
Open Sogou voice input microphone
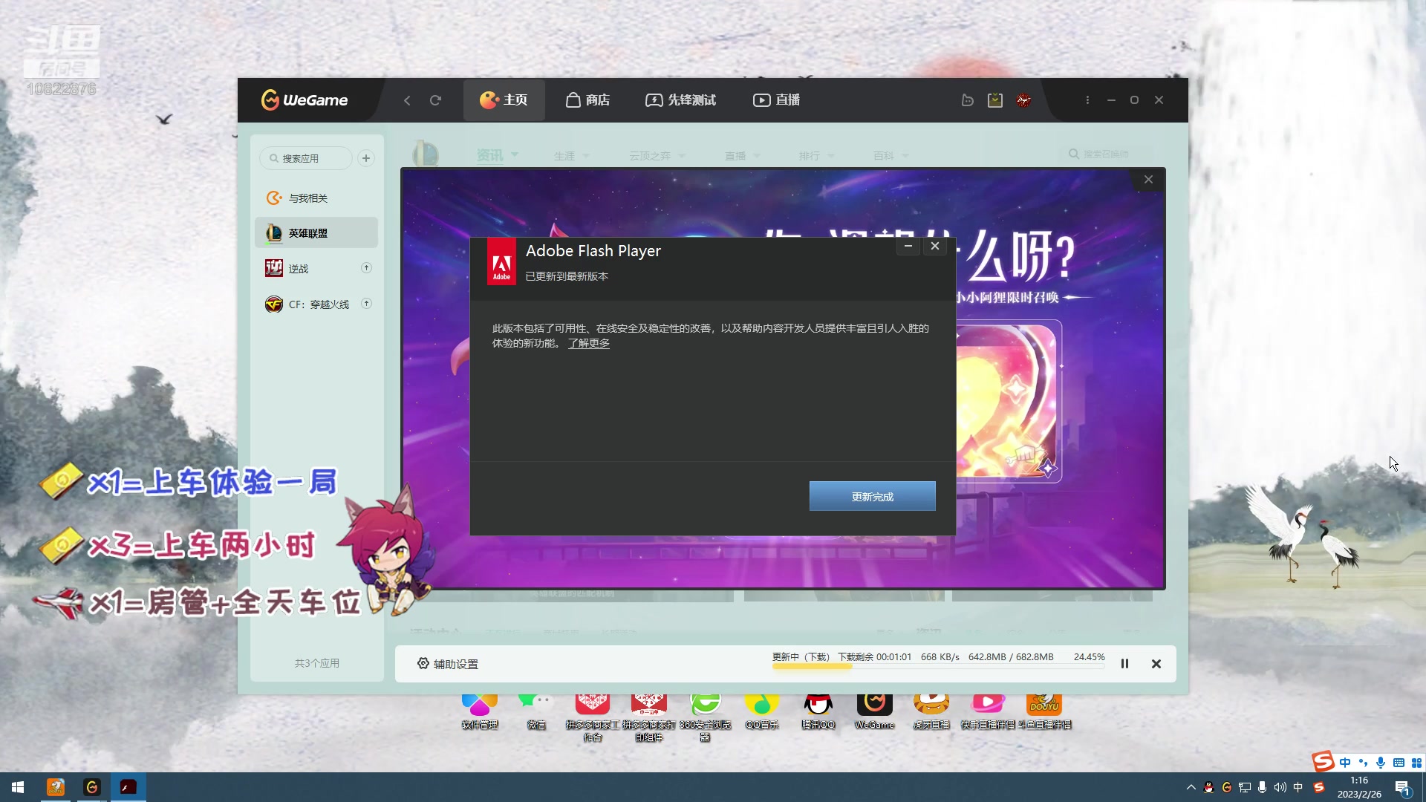(x=1381, y=763)
